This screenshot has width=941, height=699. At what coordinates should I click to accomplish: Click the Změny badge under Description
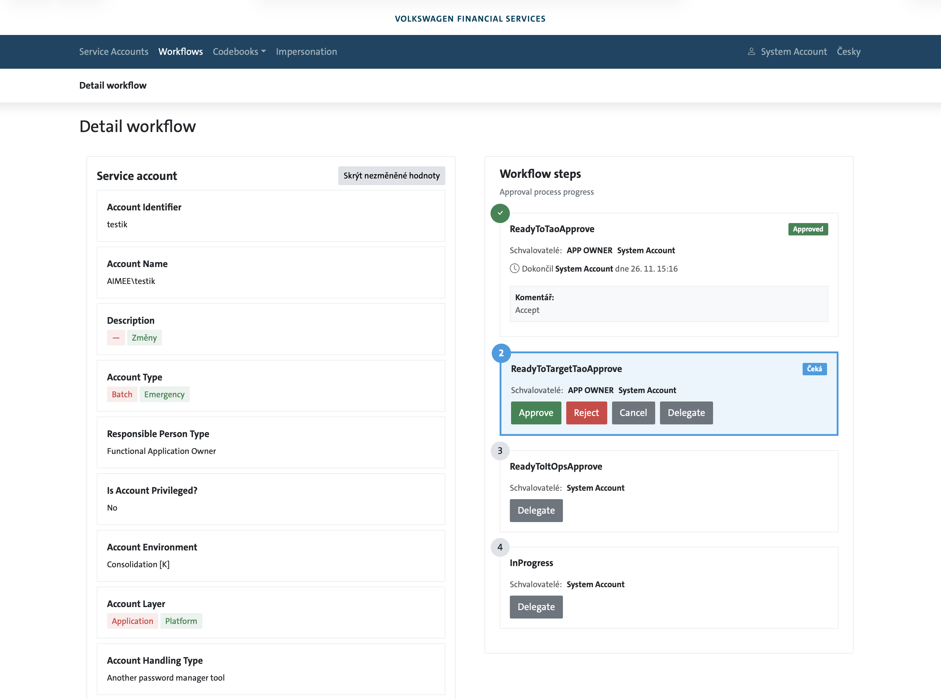144,337
